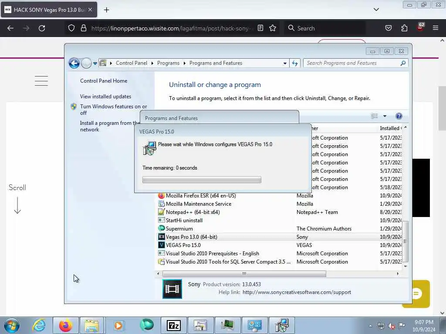
Task: Reload the Firefox page
Action: coord(42,28)
